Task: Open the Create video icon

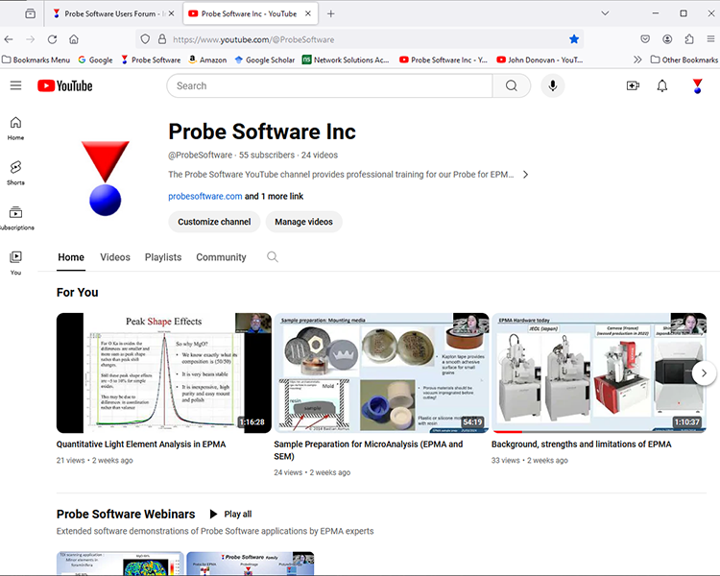Action: click(x=633, y=85)
